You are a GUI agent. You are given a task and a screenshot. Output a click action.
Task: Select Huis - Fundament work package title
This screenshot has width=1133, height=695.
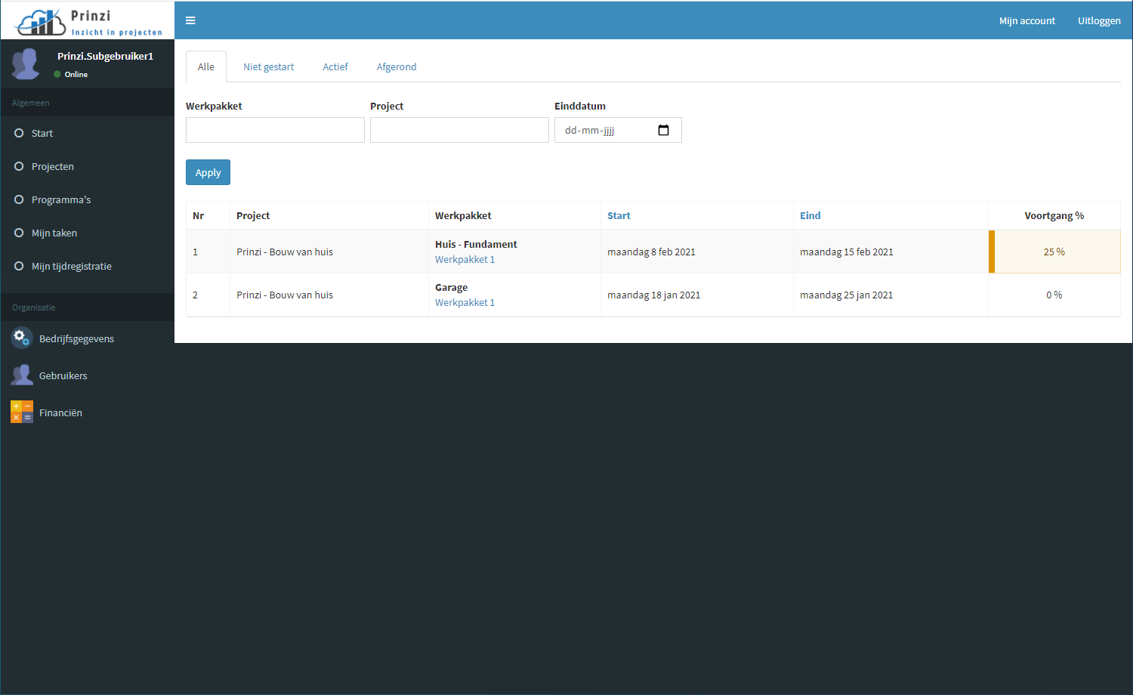(x=476, y=244)
